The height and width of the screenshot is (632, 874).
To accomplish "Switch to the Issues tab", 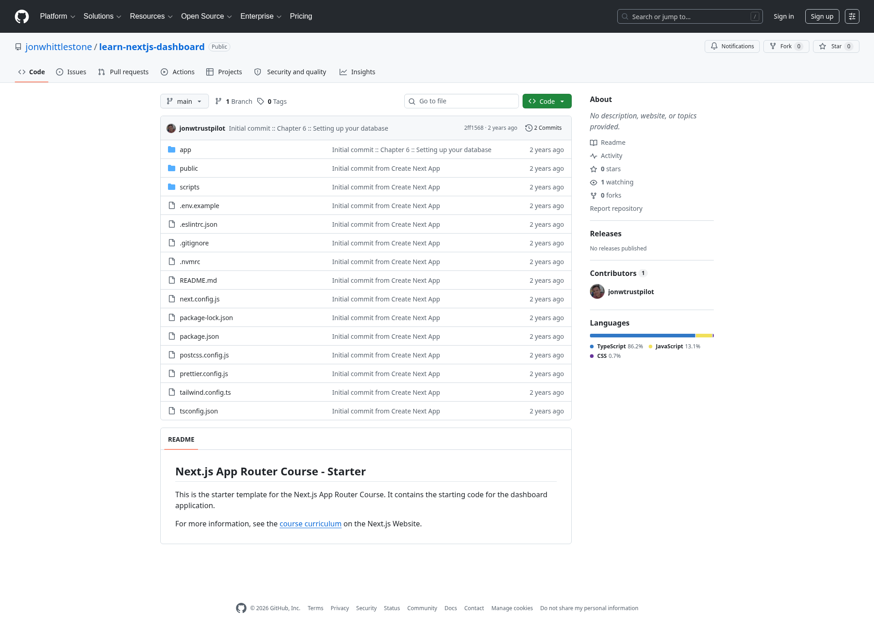I will click(71, 72).
